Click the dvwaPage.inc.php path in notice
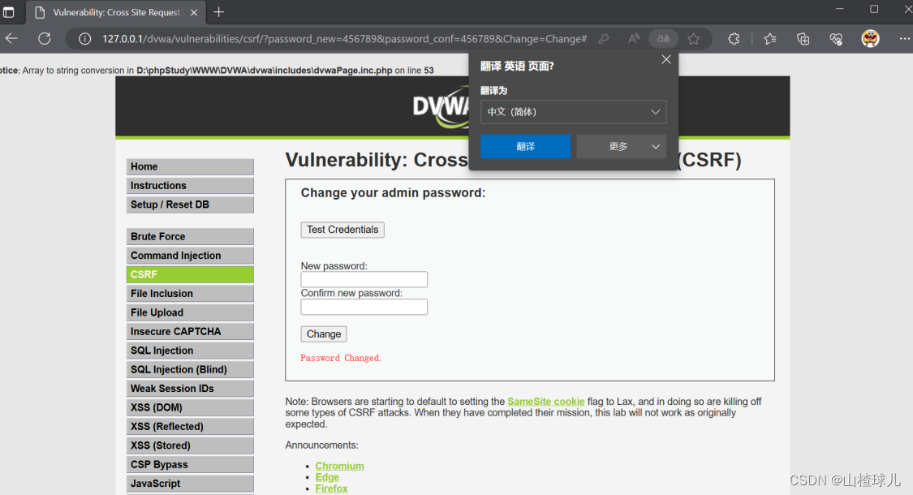Screen dimensions: 913x495 [x=265, y=71]
